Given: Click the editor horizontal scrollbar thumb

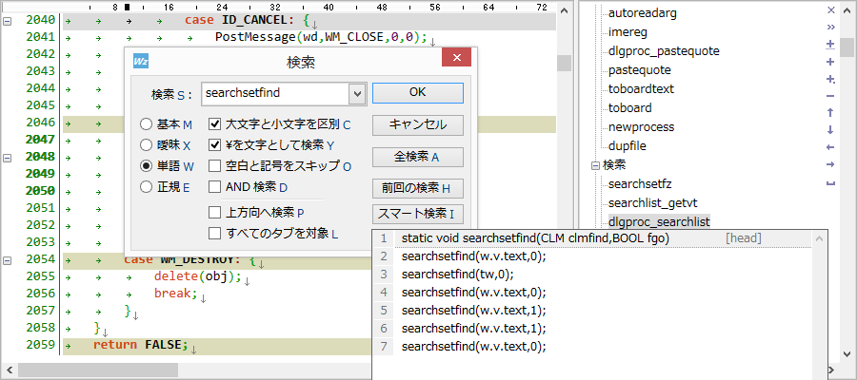Looking at the screenshot, I should pos(98,370).
